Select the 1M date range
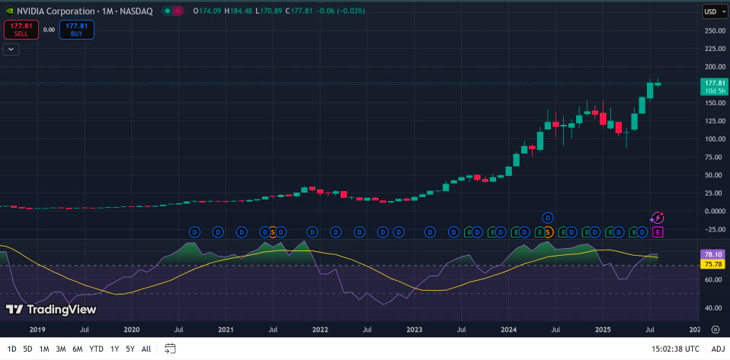 pyautogui.click(x=44, y=349)
